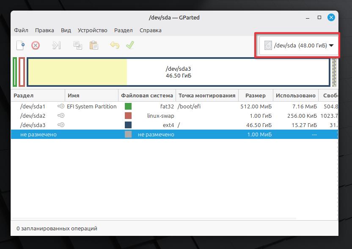Select the /dev/sda3 partition row
Screen dimensions: 352x249
pos(174,125)
